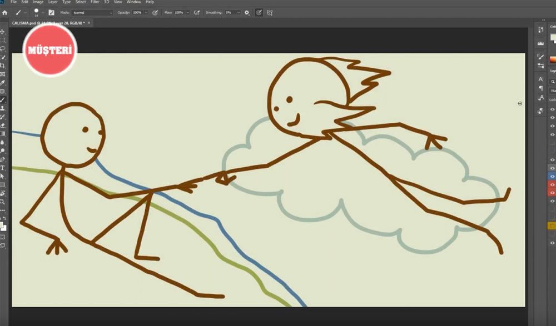Select the Clone Stamp tool
This screenshot has width=556, height=326.
(2, 108)
